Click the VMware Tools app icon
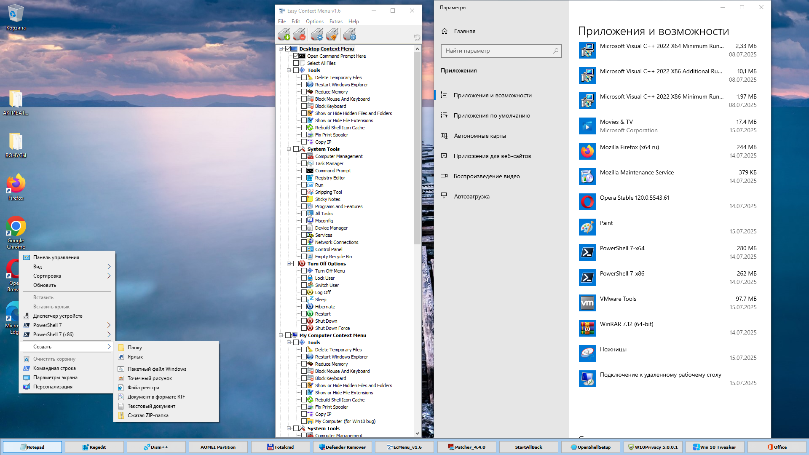Image resolution: width=809 pixels, height=455 pixels. tap(587, 303)
